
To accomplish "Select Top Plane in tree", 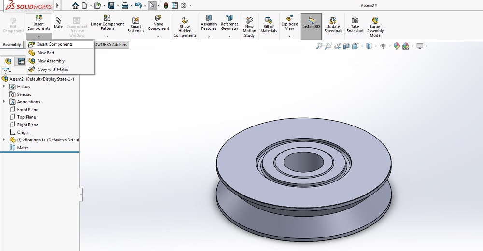I will (23, 117).
